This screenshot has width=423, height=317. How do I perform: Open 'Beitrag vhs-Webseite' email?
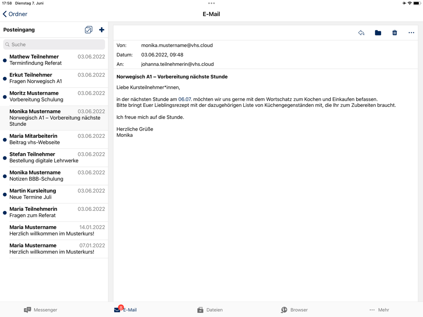click(54, 139)
